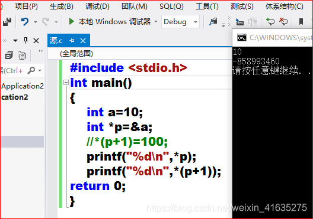The image size is (313, 219).
Task: Click the Redo arrow icon
Action: (x=46, y=21)
